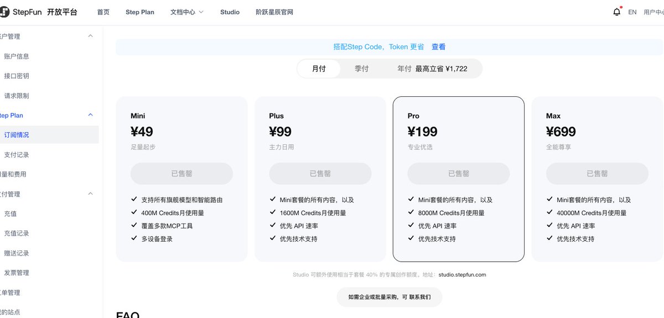Click the 全能尊享 subtitle under Max
Image resolution: width=664 pixels, height=318 pixels.
click(x=558, y=147)
